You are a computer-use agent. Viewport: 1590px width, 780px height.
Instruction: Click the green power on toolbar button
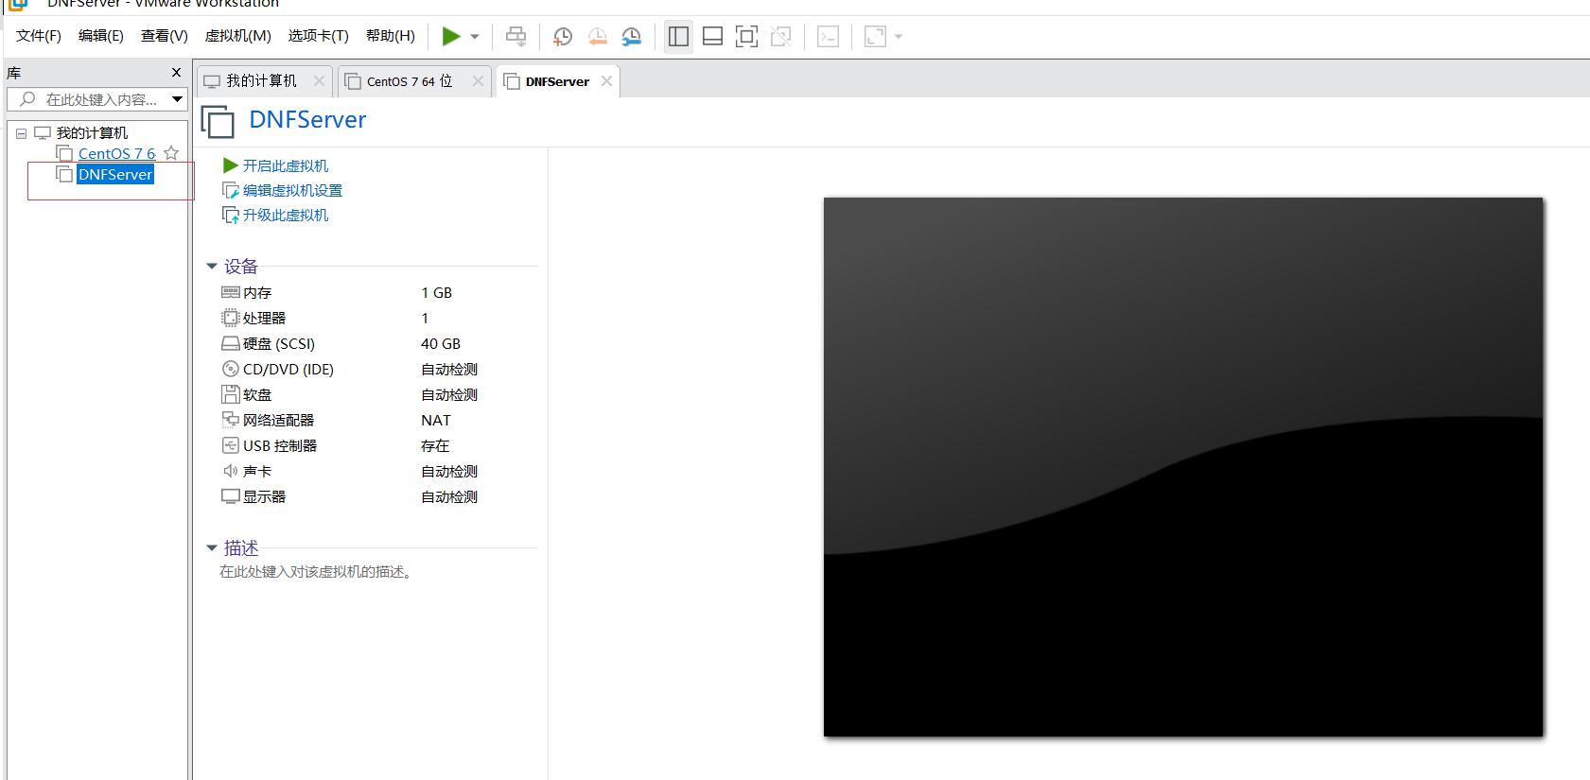click(451, 37)
